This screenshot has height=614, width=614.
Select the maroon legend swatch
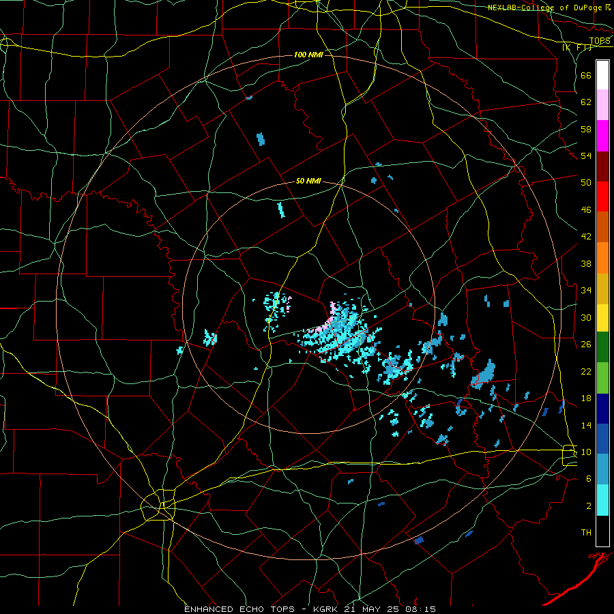coord(602,166)
